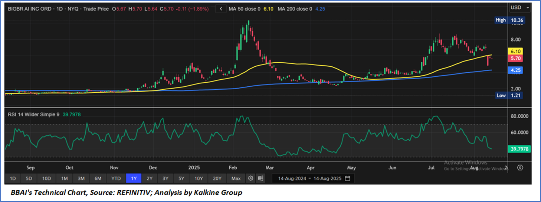Open the USD currency dropdown
The height and width of the screenshot is (202, 541).
click(x=520, y=7)
